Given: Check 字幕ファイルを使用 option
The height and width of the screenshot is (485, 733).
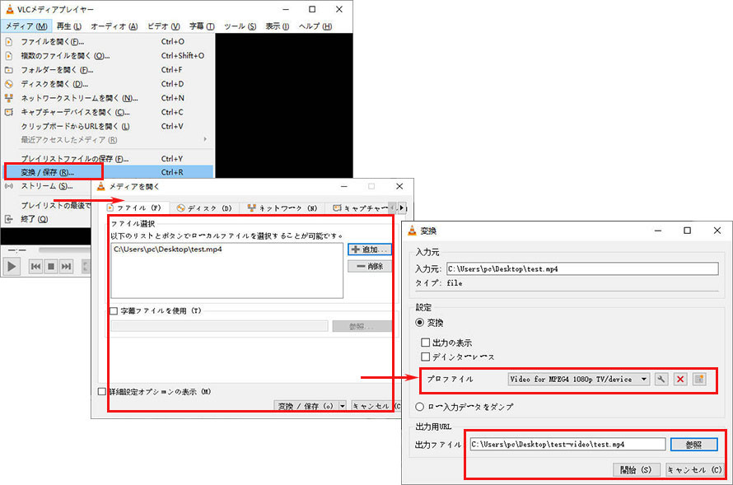Looking at the screenshot, I should [114, 310].
